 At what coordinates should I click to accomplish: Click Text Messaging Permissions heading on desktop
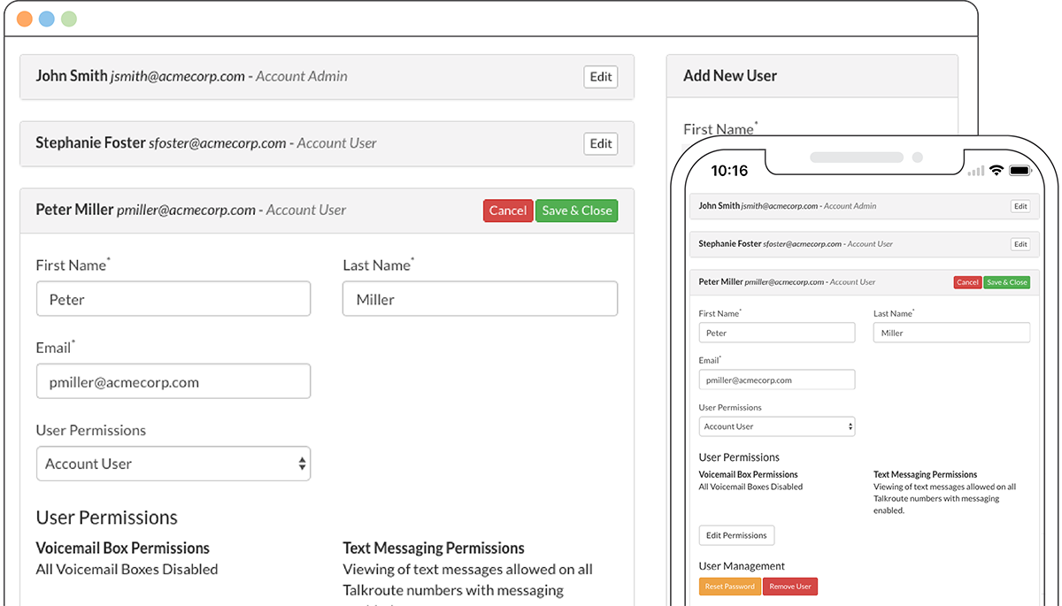[x=434, y=548]
